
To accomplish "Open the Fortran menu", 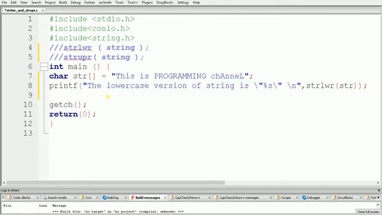I will (x=90, y=2).
